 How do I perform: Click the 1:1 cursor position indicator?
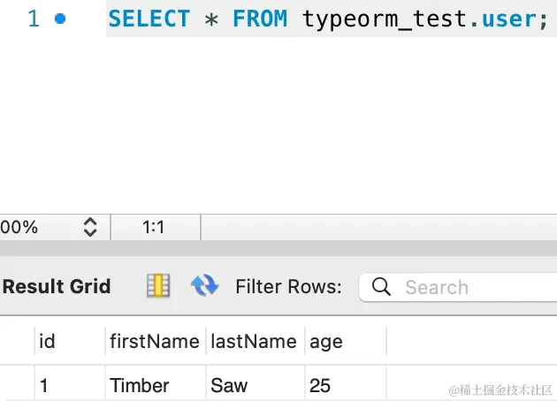click(x=154, y=227)
